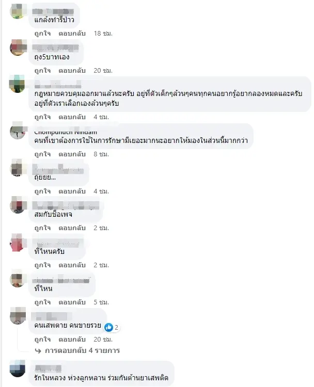
Task: Reply to the 'ถุยยย...' comment
Action: (x=72, y=191)
